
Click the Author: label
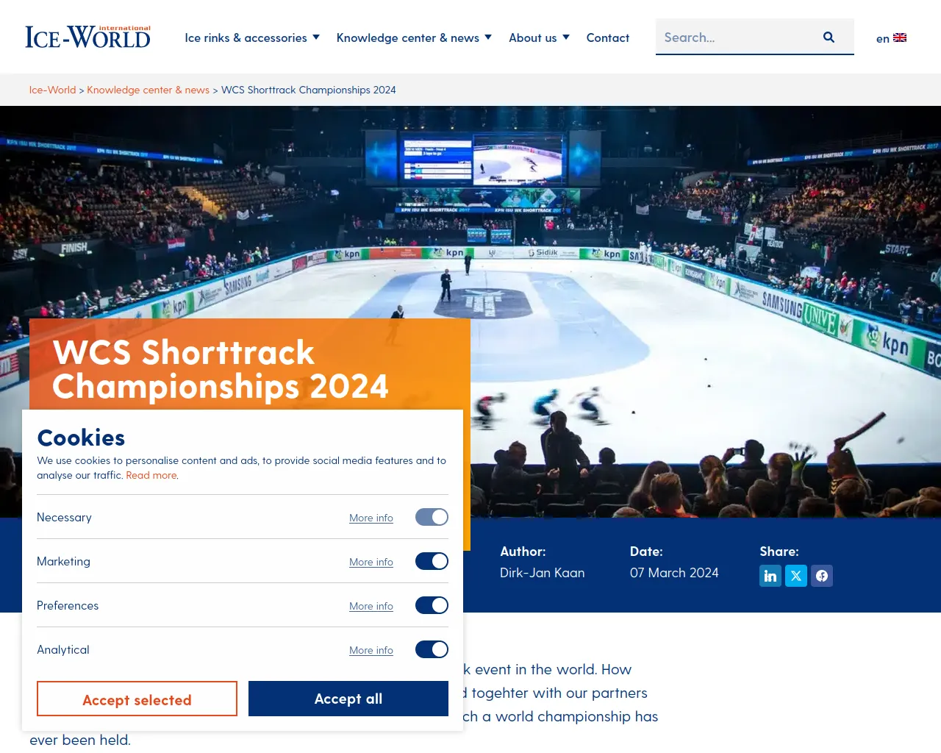[523, 552]
